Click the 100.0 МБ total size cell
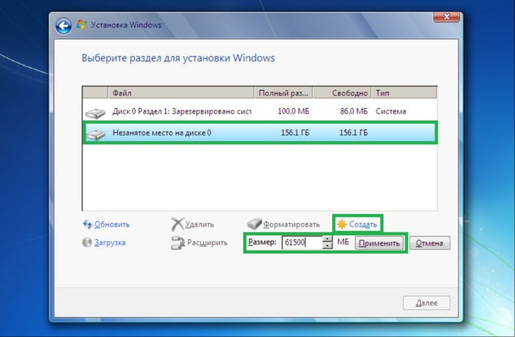Image resolution: width=515 pixels, height=337 pixels. tap(294, 111)
